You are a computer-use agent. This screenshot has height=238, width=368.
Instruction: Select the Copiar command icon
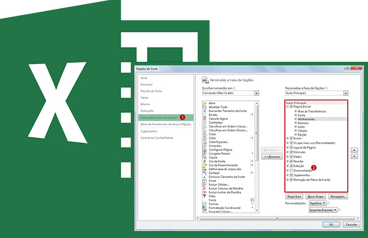click(204, 158)
